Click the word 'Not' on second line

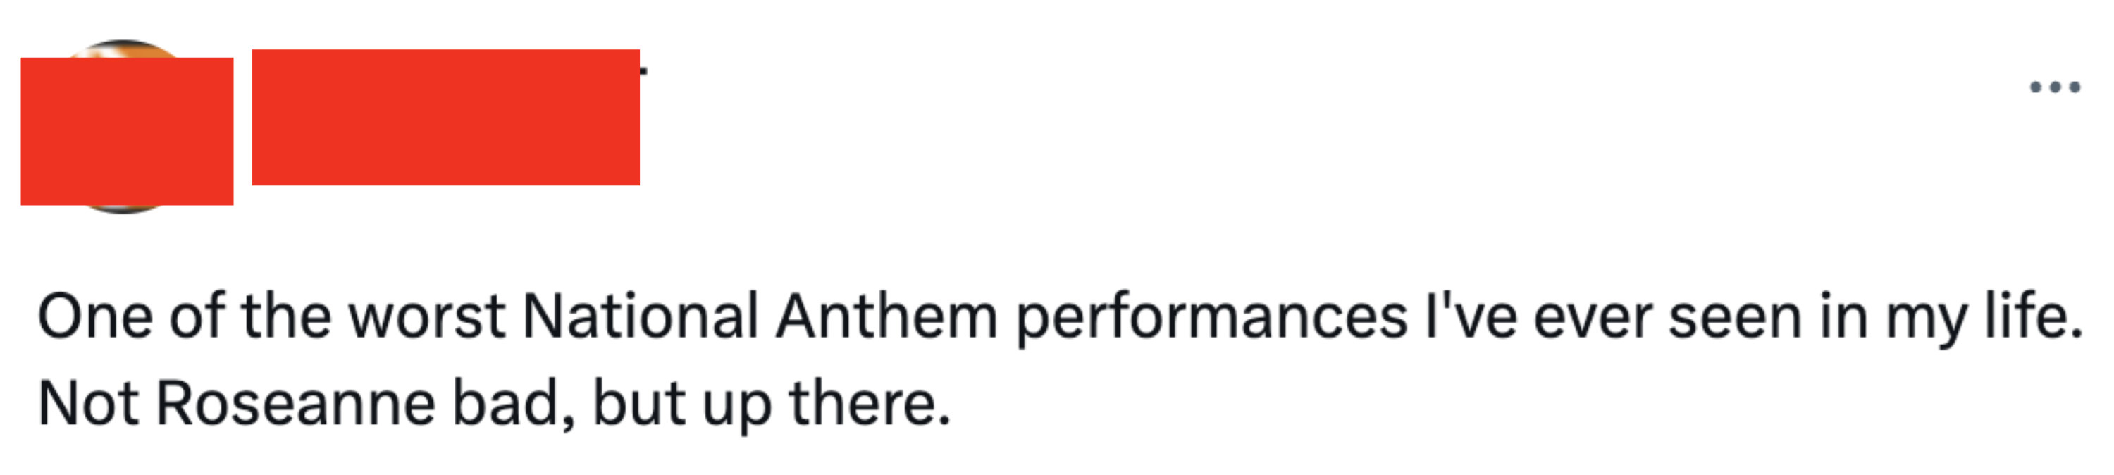(x=88, y=405)
